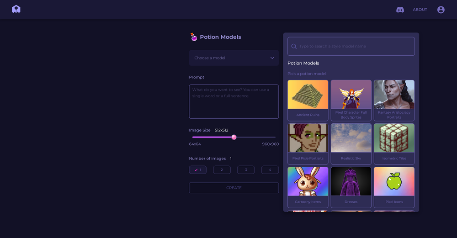
Task: Set number of images to 2
Action: [222, 170]
